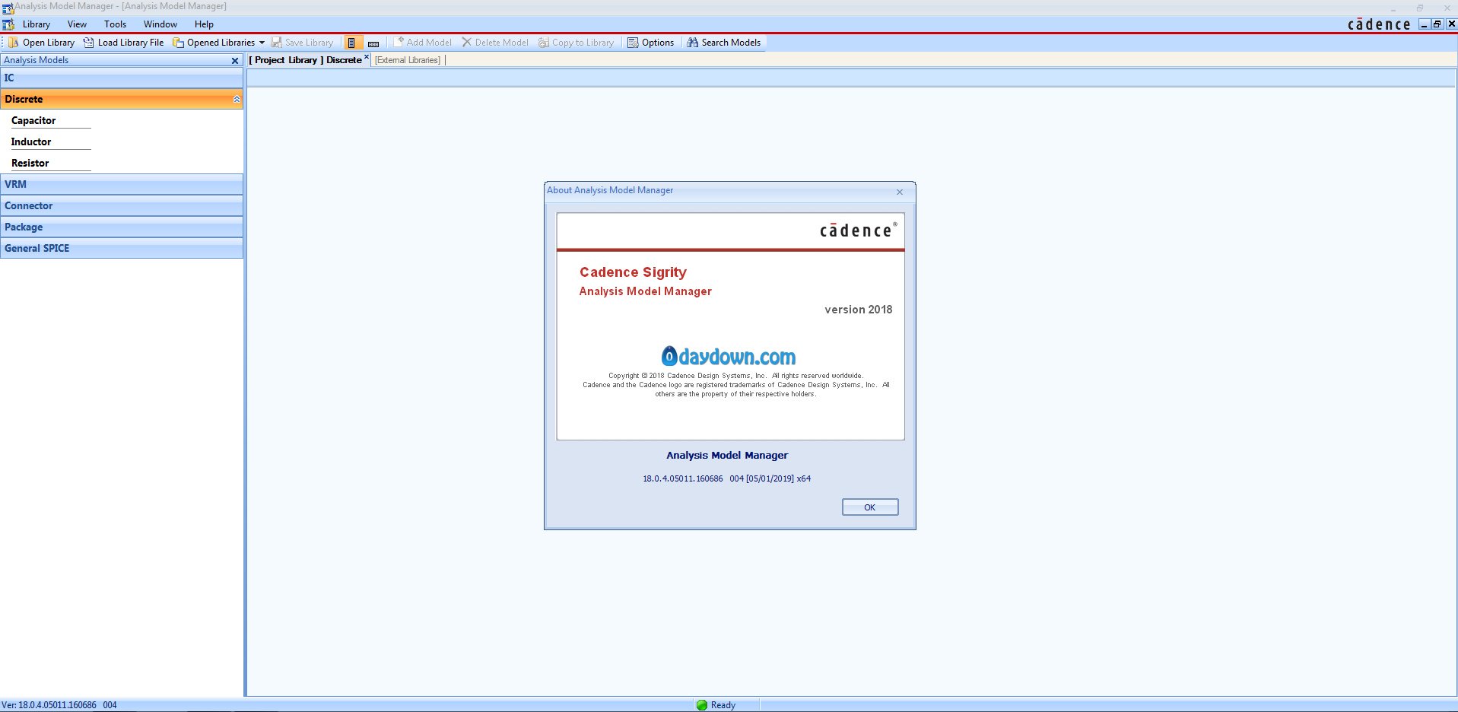Select Capacitor under Discrete

point(33,120)
